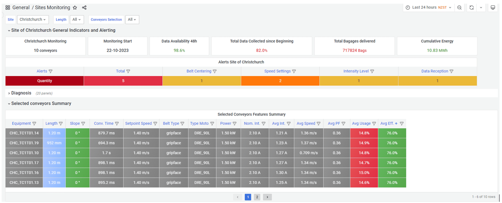
Task: Go to table page 2
Action: (x=257, y=197)
